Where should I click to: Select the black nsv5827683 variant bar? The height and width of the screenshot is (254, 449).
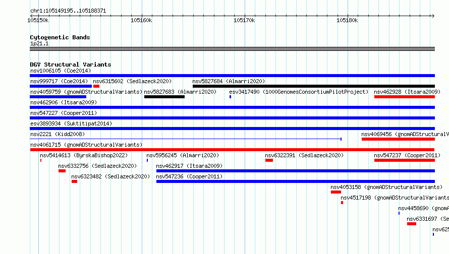coord(164,97)
